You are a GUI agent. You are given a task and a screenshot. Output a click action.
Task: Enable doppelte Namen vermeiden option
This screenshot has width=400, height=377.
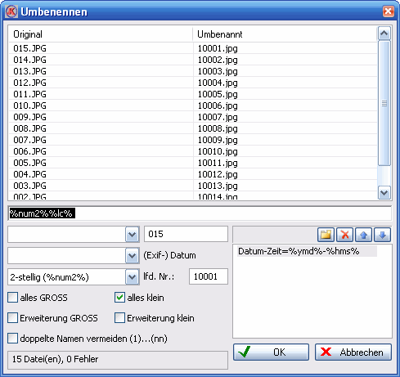pos(12,339)
